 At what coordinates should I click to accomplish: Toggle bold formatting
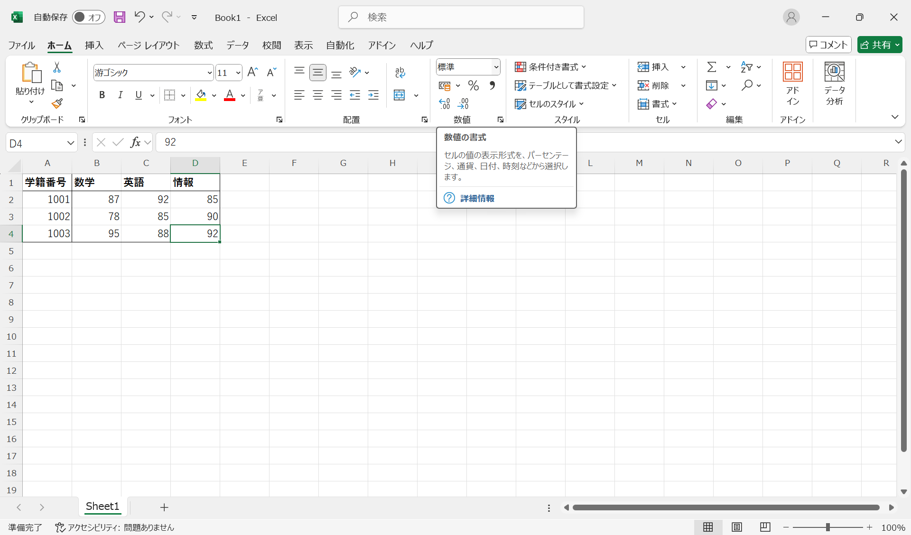[102, 95]
